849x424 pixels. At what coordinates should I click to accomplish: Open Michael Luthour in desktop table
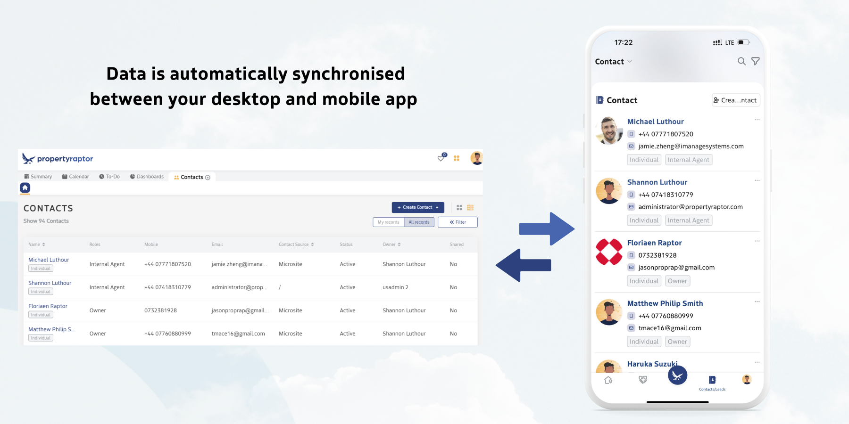click(x=49, y=260)
